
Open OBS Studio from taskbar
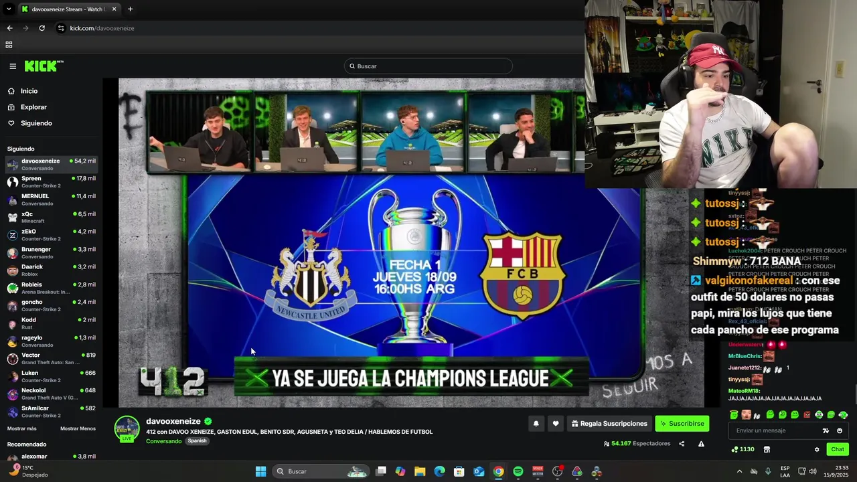558,471
